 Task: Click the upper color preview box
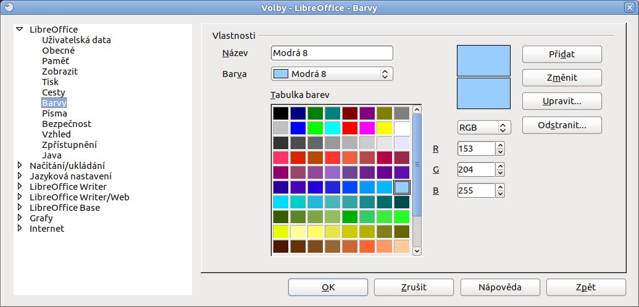pos(484,60)
